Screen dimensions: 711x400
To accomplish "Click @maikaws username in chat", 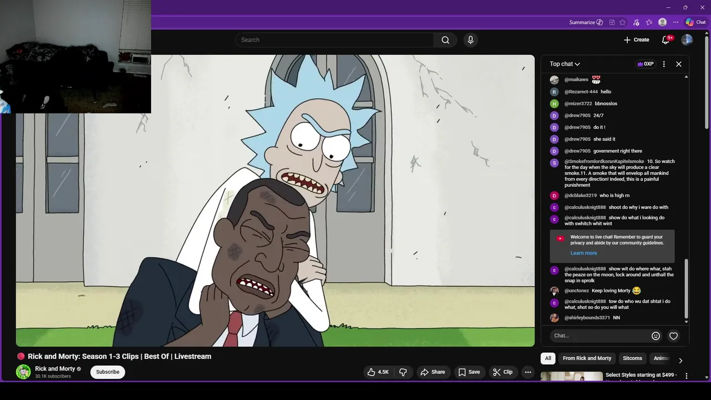I will [576, 79].
